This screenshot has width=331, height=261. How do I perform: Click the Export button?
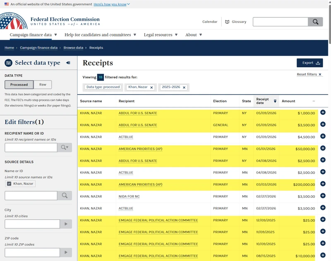coord(309,63)
